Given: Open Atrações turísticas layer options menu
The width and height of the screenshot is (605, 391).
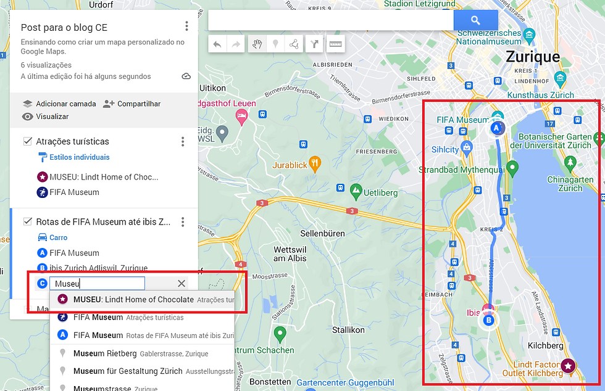Looking at the screenshot, I should coord(183,141).
